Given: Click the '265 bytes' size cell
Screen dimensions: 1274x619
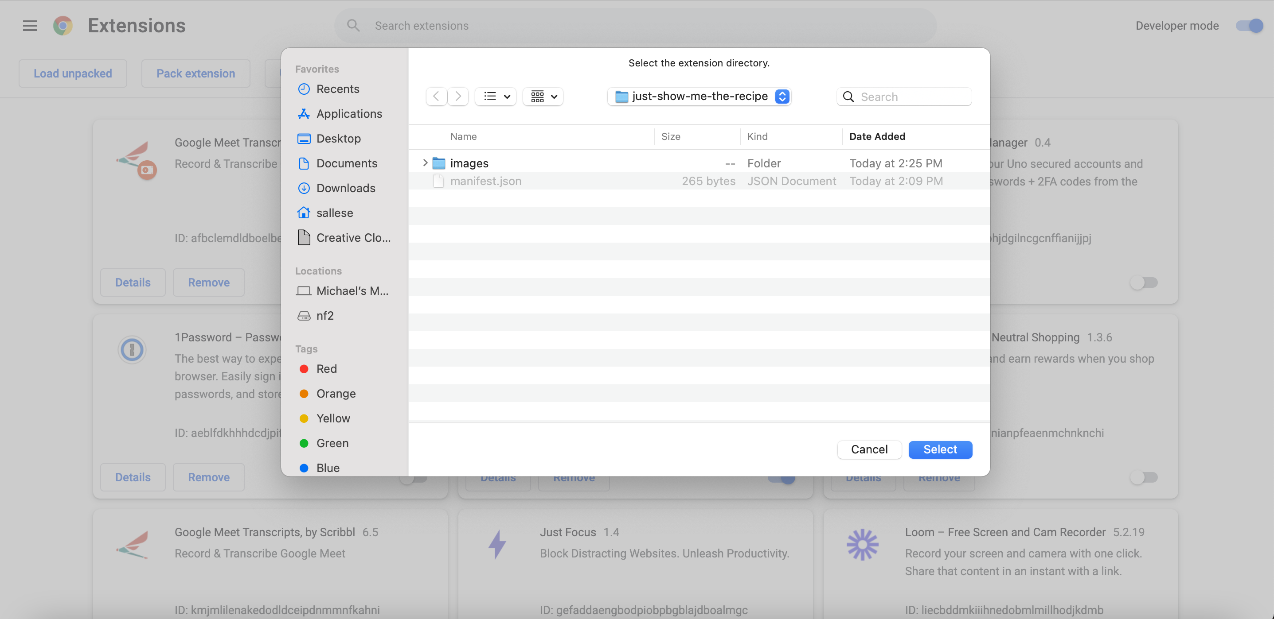Looking at the screenshot, I should (x=708, y=181).
